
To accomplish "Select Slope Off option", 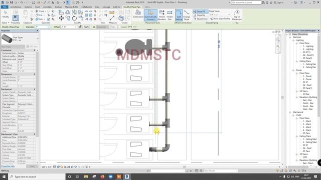I will [x=200, y=11].
